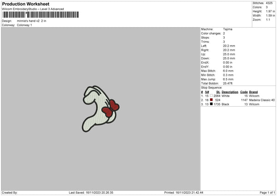Screen dimensions: 277x196
Task: Click 'Madeira Classic 40' brand cell
Action: [262, 100]
